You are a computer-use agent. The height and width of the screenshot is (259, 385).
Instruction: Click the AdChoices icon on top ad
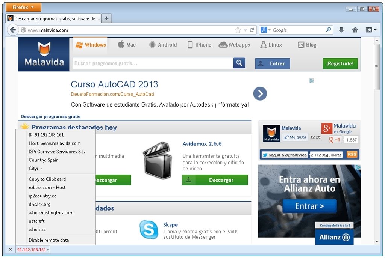click(312, 81)
